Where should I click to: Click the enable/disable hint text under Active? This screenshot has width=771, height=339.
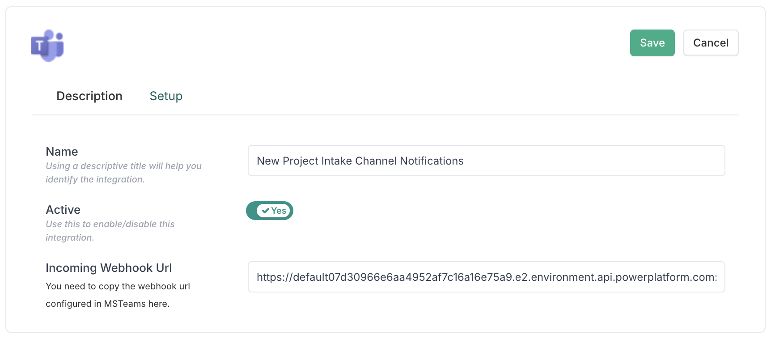pyautogui.click(x=110, y=230)
